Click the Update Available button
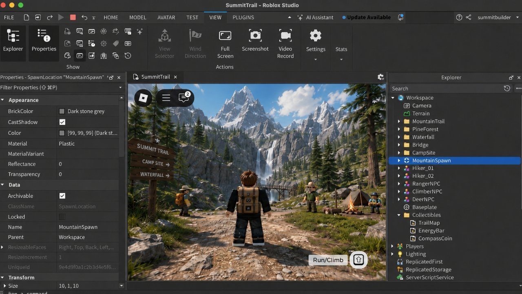 pyautogui.click(x=366, y=18)
